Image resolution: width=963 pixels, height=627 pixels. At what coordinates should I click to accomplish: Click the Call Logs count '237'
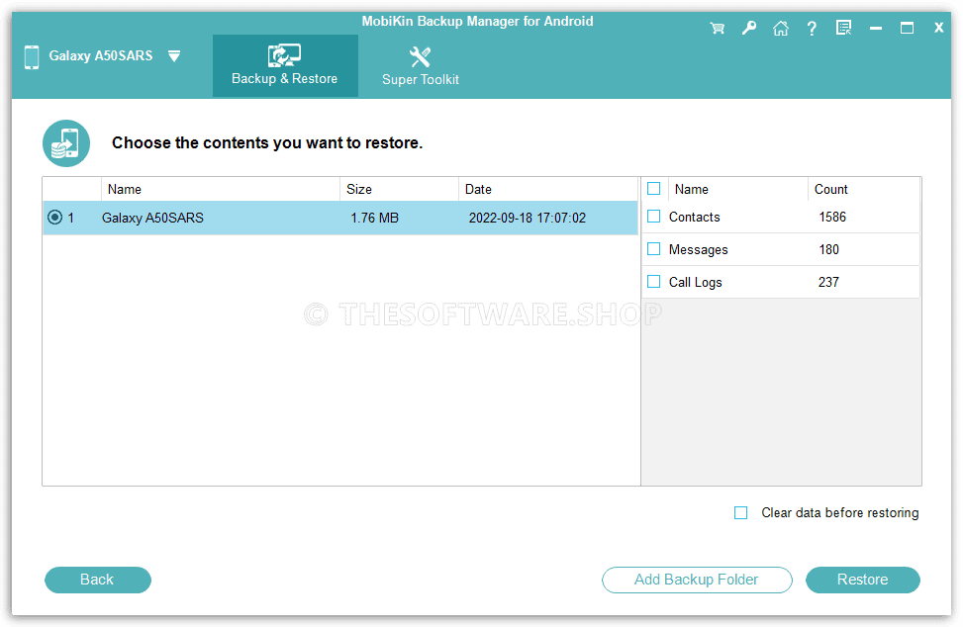click(x=828, y=282)
